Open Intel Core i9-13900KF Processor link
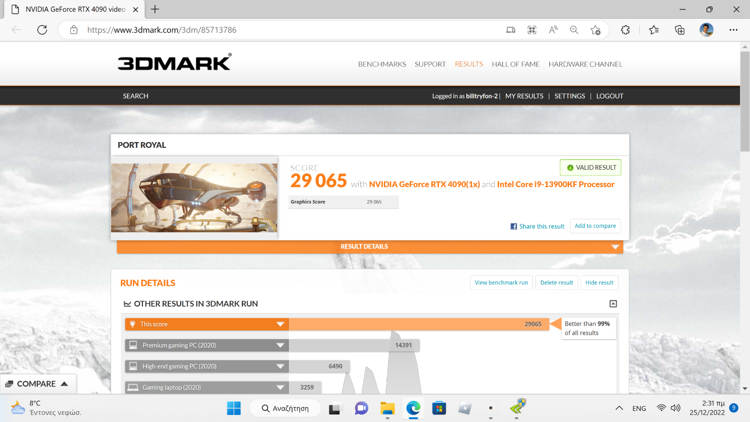The height and width of the screenshot is (422, 750). (x=555, y=184)
